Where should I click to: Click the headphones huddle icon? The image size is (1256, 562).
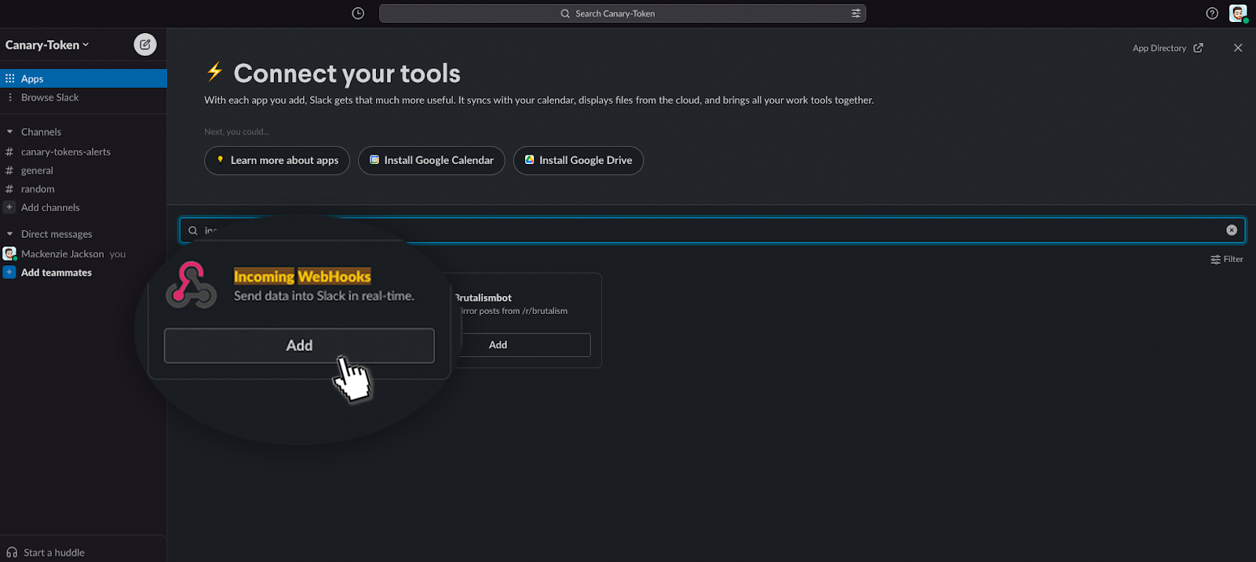click(12, 553)
